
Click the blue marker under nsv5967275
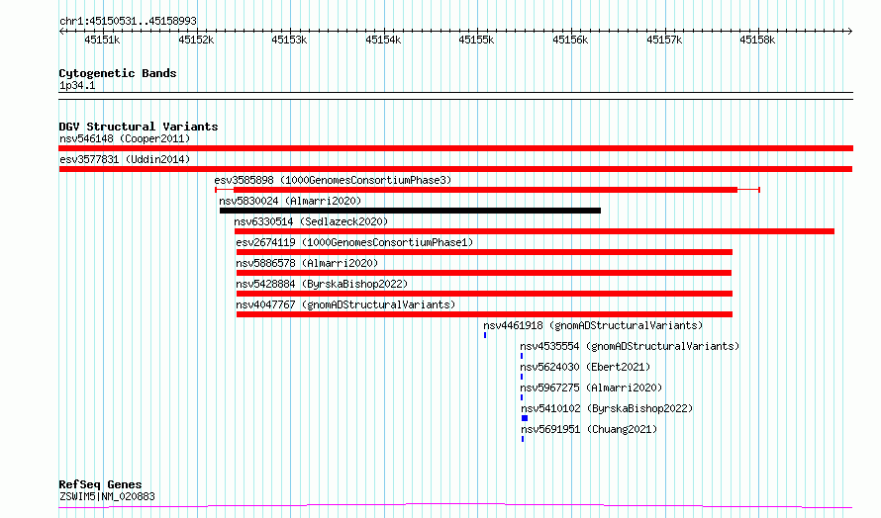pos(522,397)
